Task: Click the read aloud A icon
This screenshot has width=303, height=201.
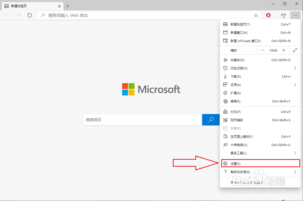Action: 225,145
